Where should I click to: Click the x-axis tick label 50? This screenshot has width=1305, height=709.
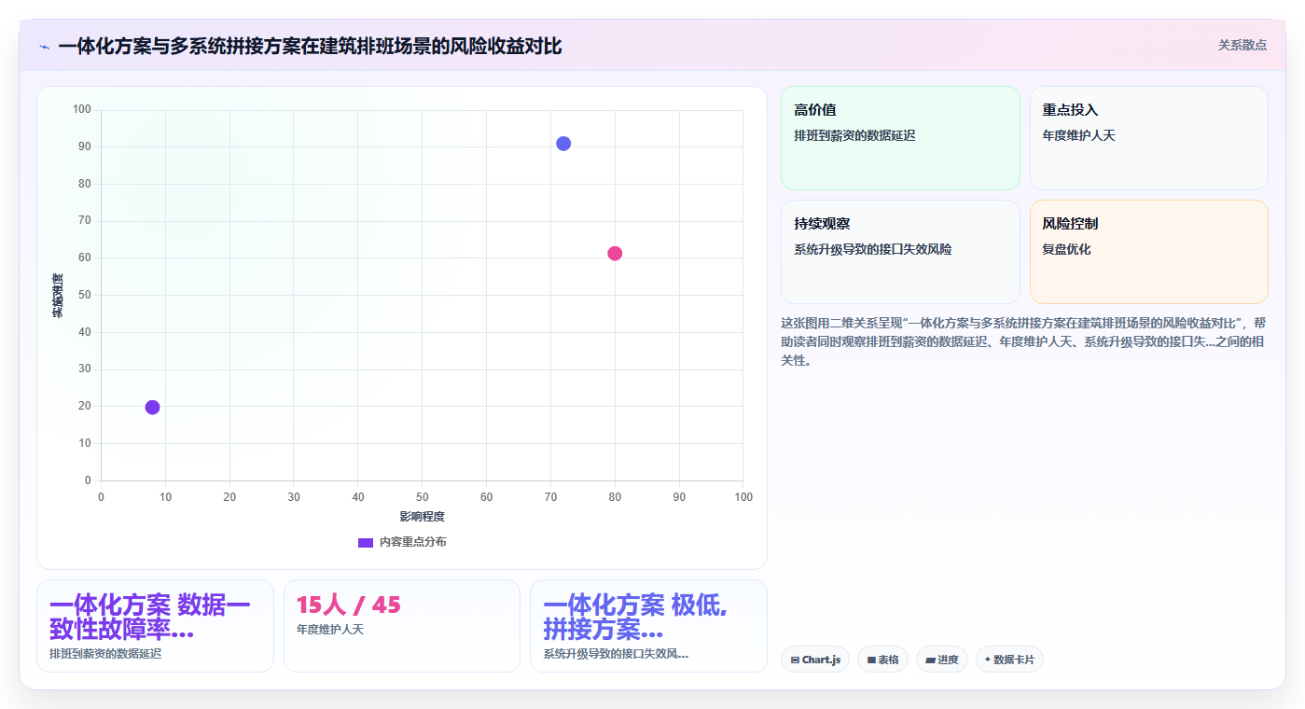click(x=422, y=497)
